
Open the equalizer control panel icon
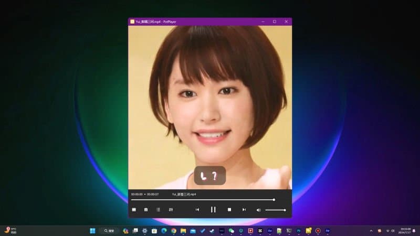tap(171, 210)
